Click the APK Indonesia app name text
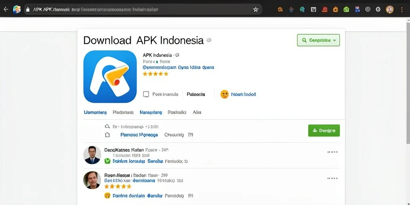This screenshot has height=205, width=410. point(157,55)
